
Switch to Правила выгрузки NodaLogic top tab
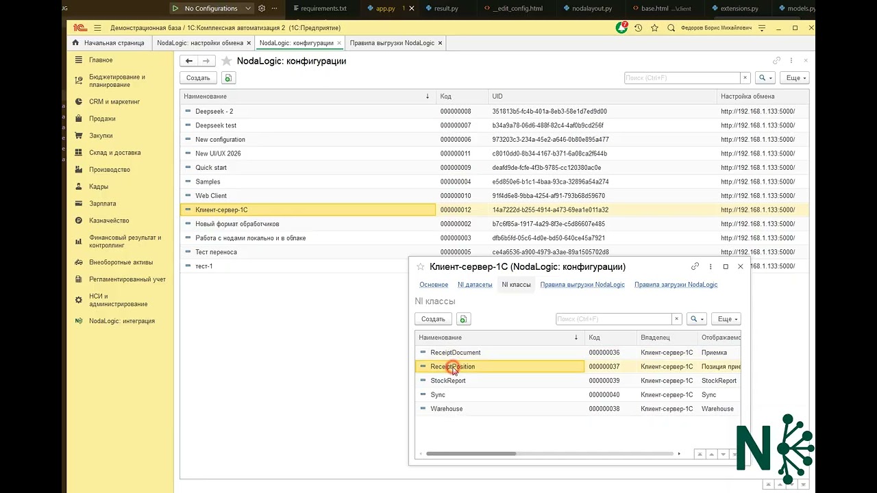[x=392, y=42]
